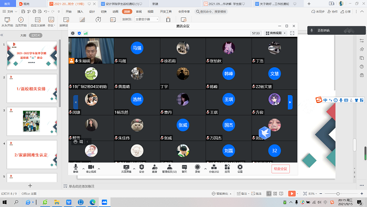Screen dimensions: 367x207
Task: Expand the audio options arrow beside mute
Action: click(83, 169)
